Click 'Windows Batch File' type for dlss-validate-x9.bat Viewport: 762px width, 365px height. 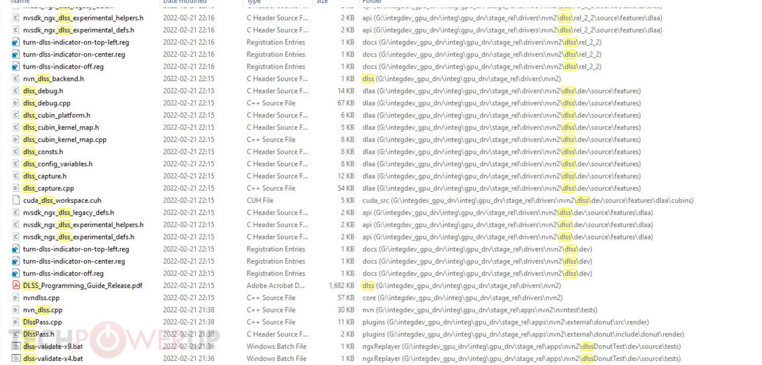(277, 346)
